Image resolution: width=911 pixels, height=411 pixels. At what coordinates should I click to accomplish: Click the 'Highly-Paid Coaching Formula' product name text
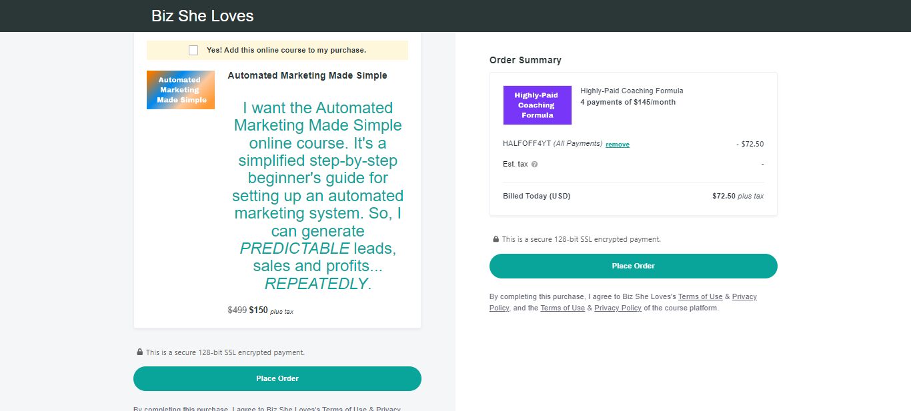(632, 91)
